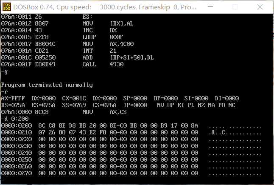The height and width of the screenshot is (185, 274).
Task: Close the DOSBox window
Action: 260,7
